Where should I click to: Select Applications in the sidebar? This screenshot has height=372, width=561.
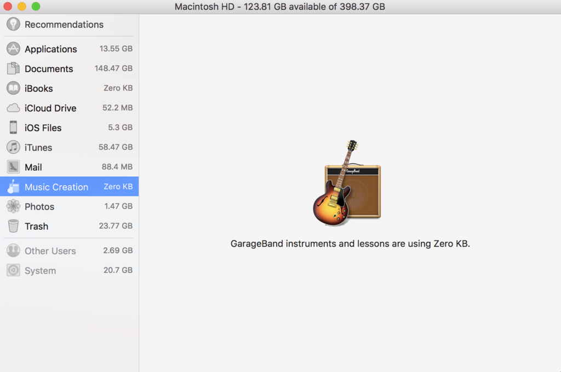click(51, 49)
